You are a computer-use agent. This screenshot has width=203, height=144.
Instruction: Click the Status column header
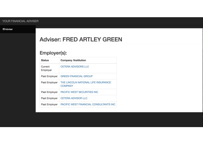coord(49,60)
